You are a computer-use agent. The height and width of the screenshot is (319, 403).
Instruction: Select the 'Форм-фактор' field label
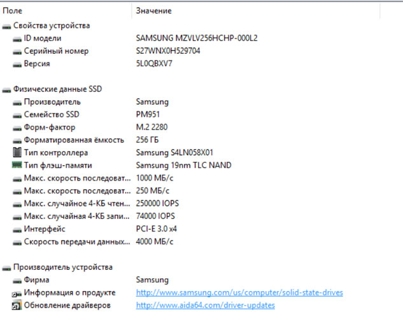point(50,127)
